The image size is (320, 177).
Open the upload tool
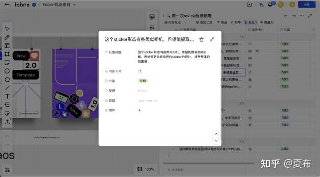7,122
